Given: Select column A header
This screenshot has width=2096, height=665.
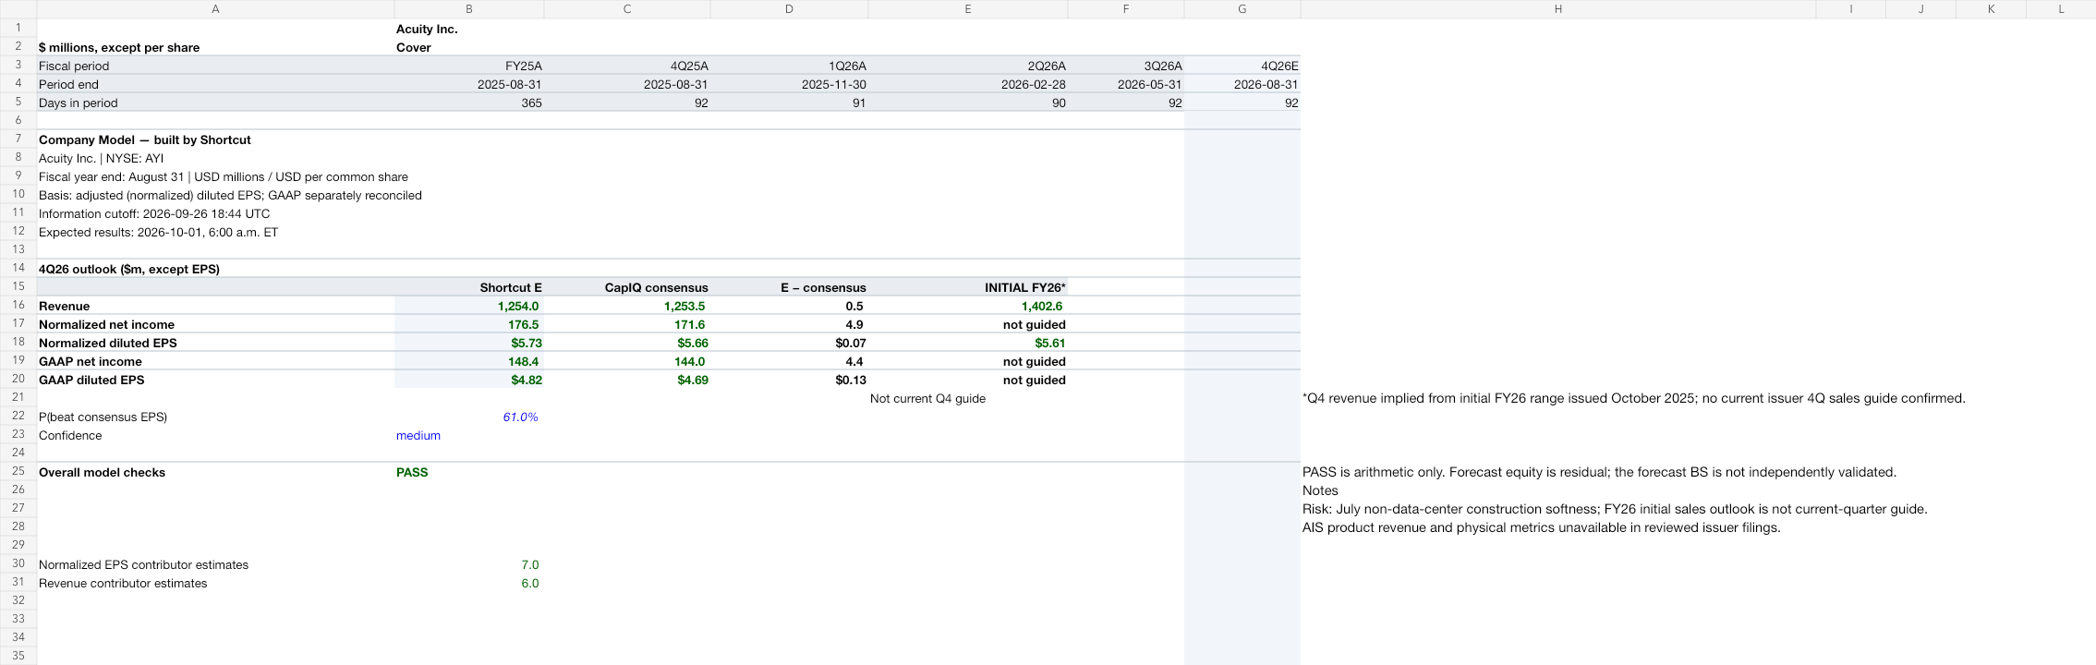Looking at the screenshot, I should coord(215,9).
